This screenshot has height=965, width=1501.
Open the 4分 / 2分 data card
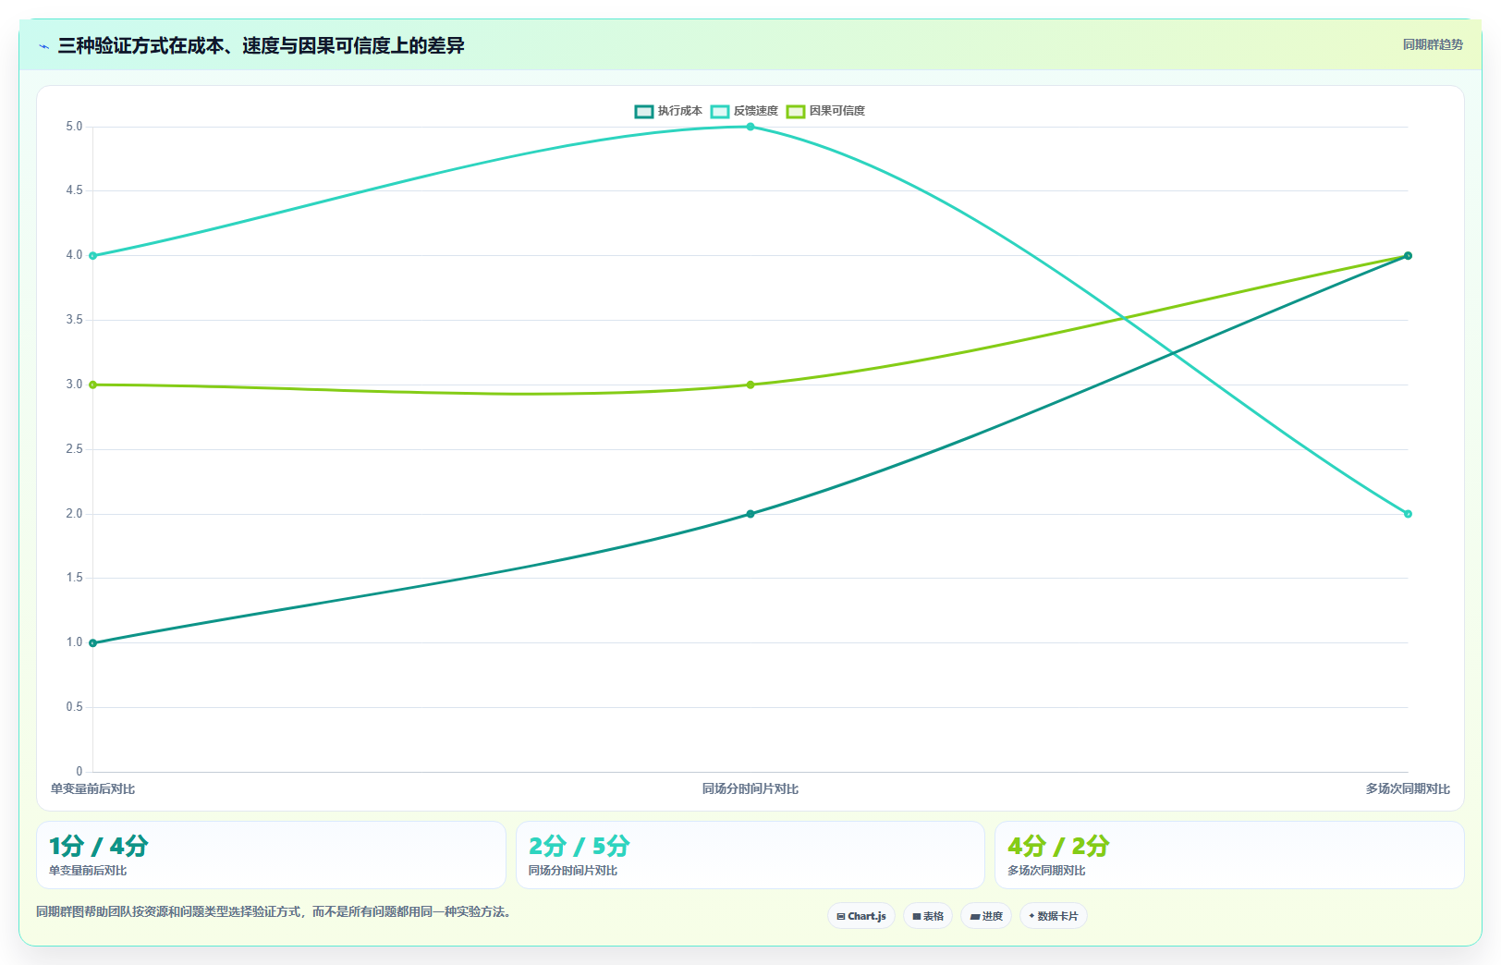[1229, 855]
